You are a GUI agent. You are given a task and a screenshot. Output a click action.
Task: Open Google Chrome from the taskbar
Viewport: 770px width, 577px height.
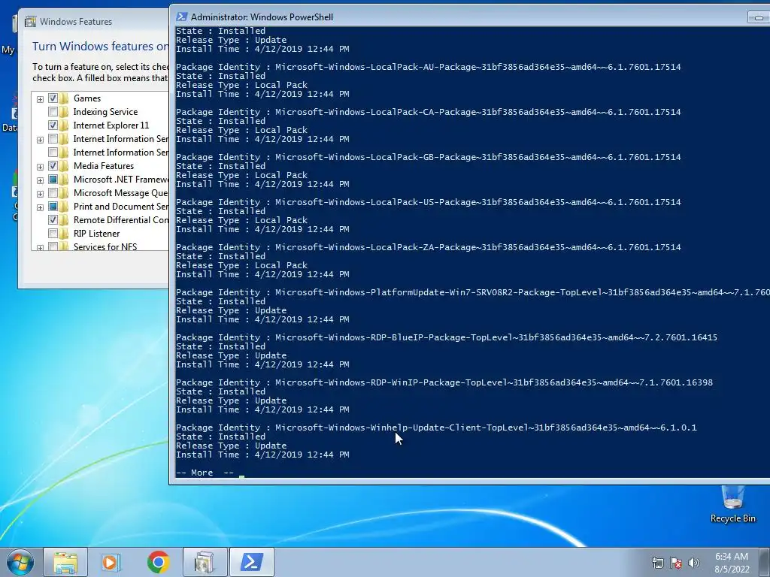click(x=158, y=562)
